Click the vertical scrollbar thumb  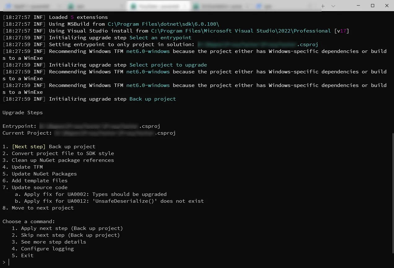coord(392,198)
